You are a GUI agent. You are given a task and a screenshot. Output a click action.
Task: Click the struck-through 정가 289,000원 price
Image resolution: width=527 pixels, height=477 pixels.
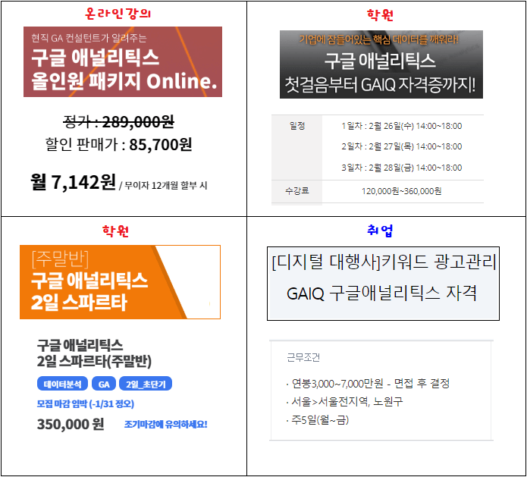point(118,121)
